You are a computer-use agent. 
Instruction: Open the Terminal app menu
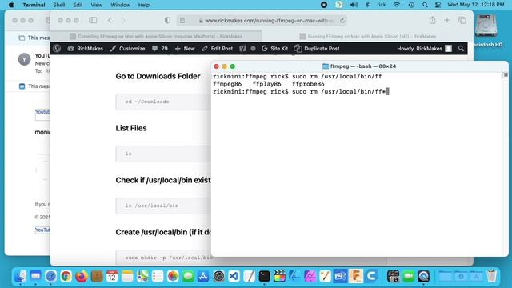click(34, 5)
